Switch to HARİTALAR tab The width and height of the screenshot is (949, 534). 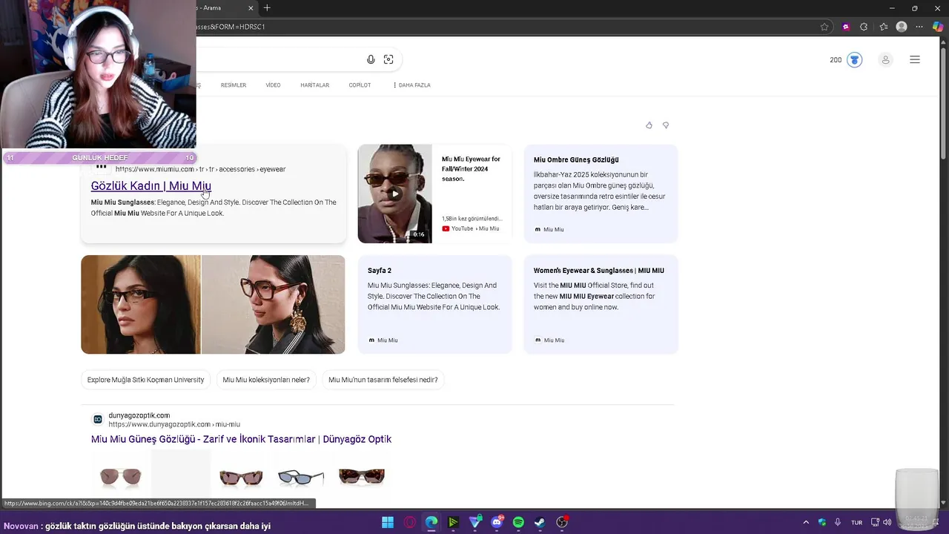pyautogui.click(x=314, y=85)
